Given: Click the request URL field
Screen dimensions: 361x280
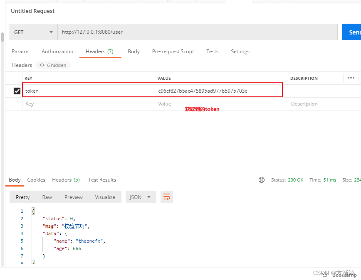Looking at the screenshot, I should point(198,32).
